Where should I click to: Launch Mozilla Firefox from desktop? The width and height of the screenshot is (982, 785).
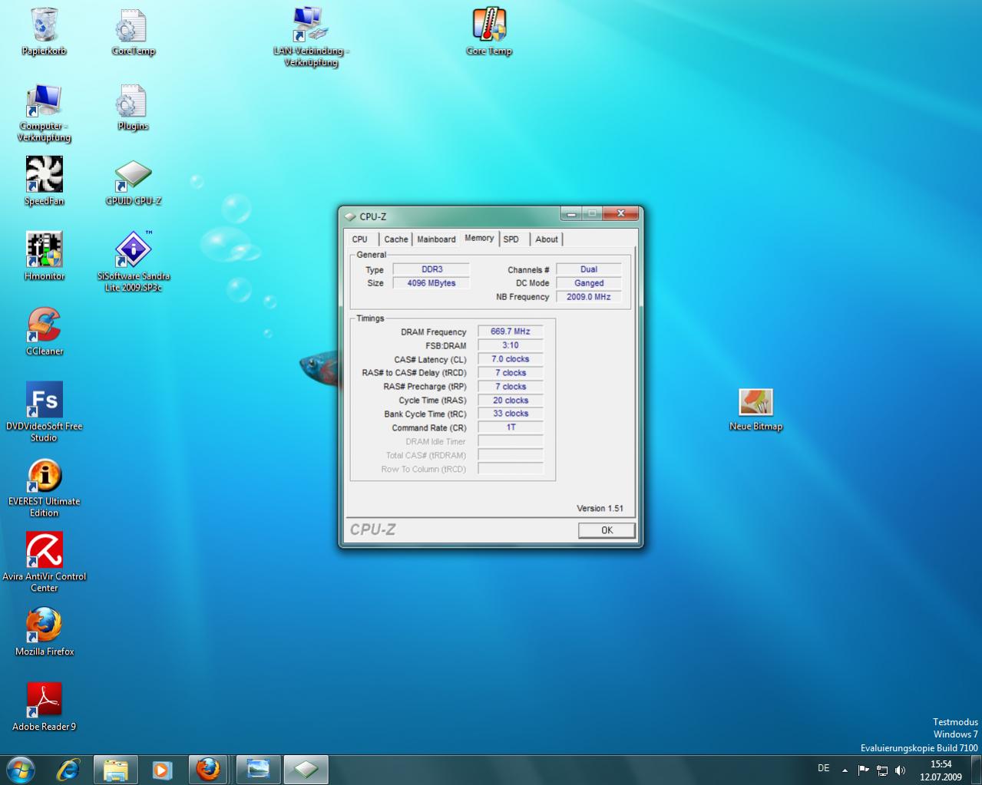click(45, 632)
